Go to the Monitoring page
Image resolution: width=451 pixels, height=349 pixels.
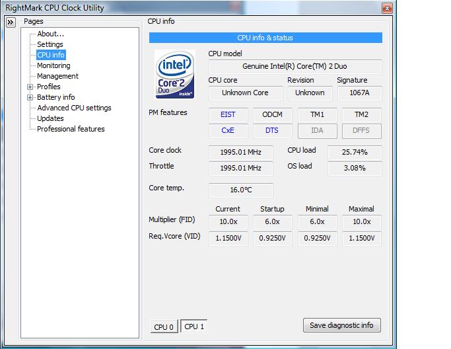point(53,65)
